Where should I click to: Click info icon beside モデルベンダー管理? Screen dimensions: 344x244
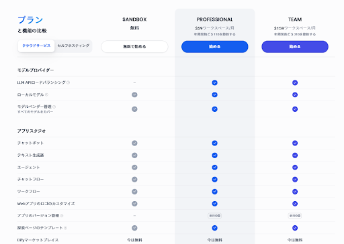pos(54,107)
